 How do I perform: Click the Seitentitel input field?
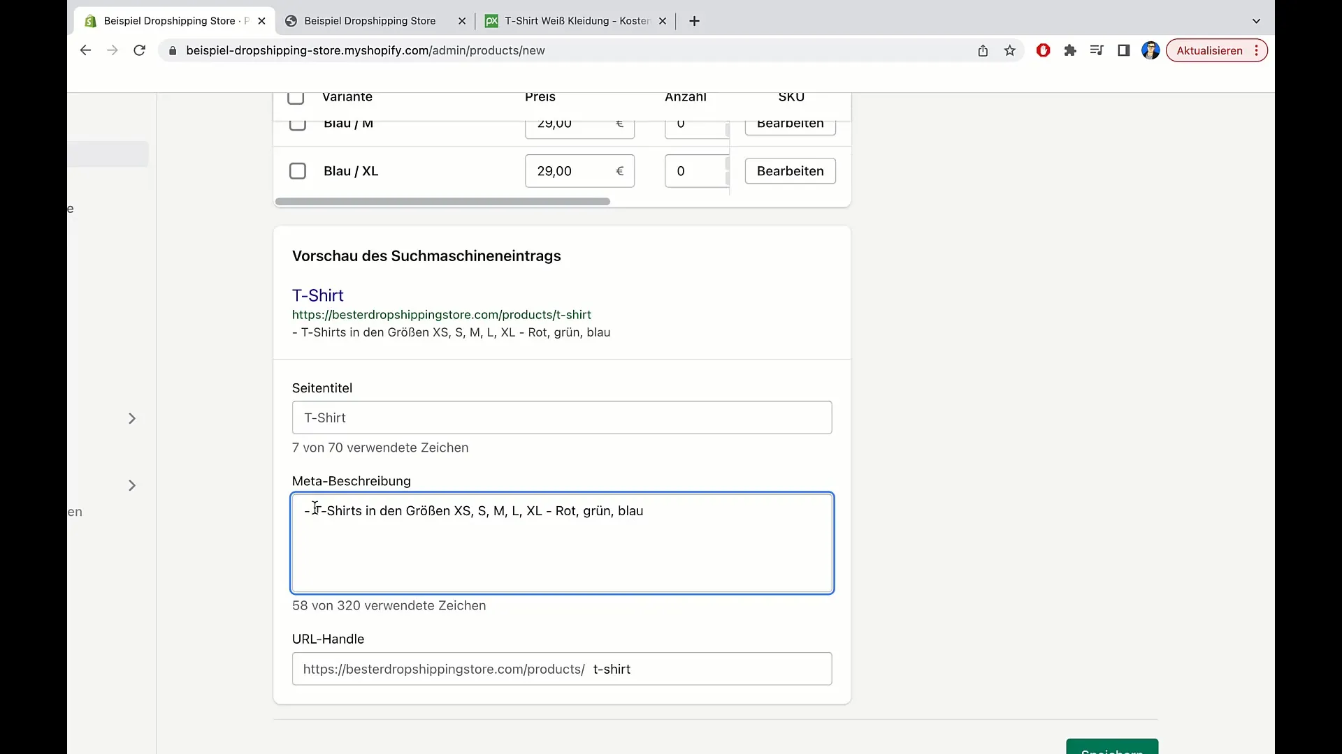[562, 417]
